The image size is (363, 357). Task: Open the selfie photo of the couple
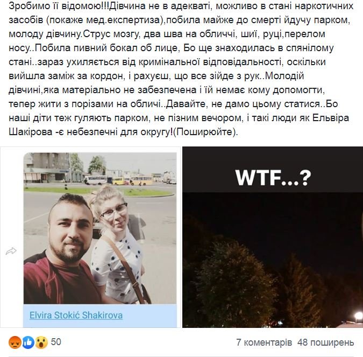[100, 228]
